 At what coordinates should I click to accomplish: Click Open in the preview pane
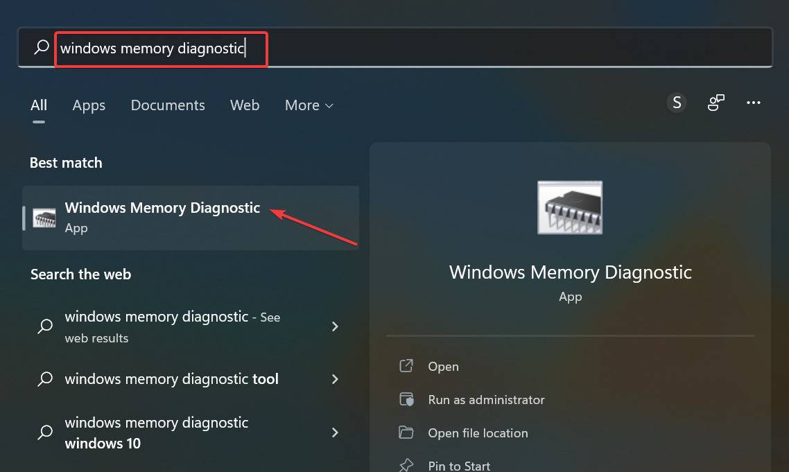pyautogui.click(x=443, y=367)
